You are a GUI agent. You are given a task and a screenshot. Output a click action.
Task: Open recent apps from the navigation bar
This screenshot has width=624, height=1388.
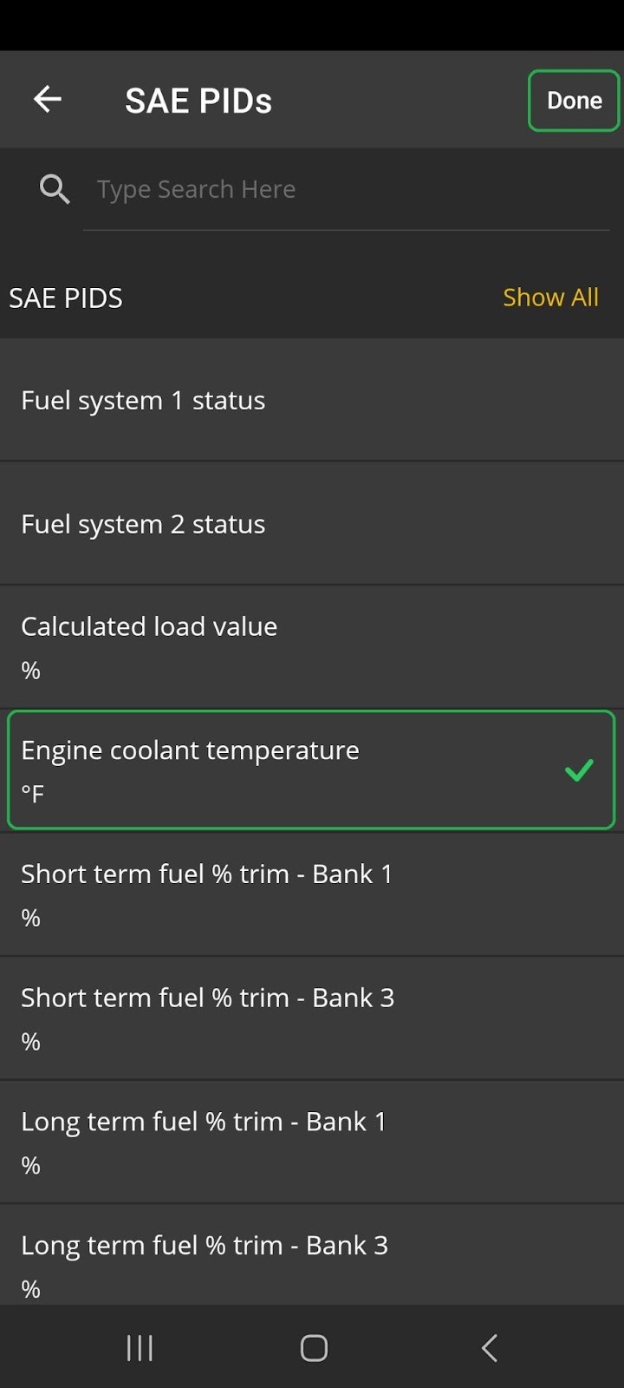click(x=139, y=1347)
